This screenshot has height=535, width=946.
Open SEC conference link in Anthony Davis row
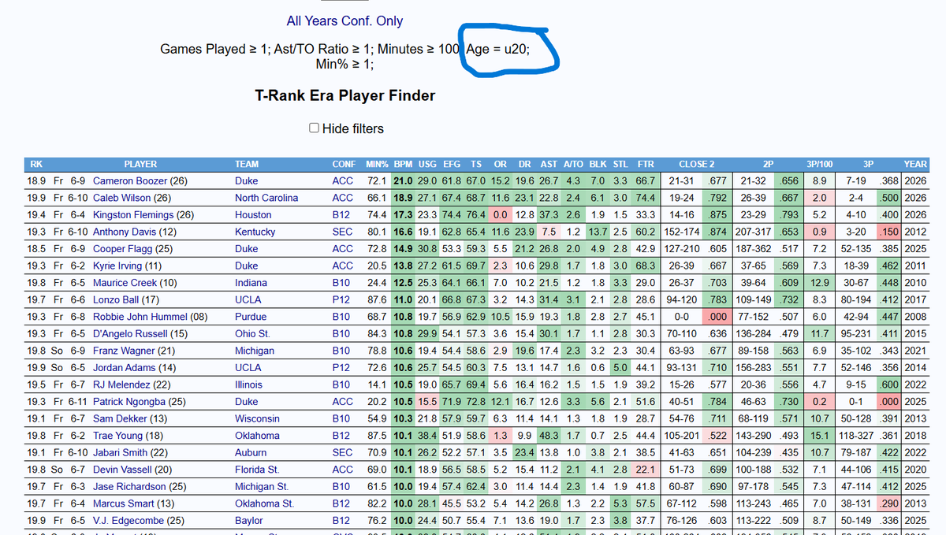point(342,232)
